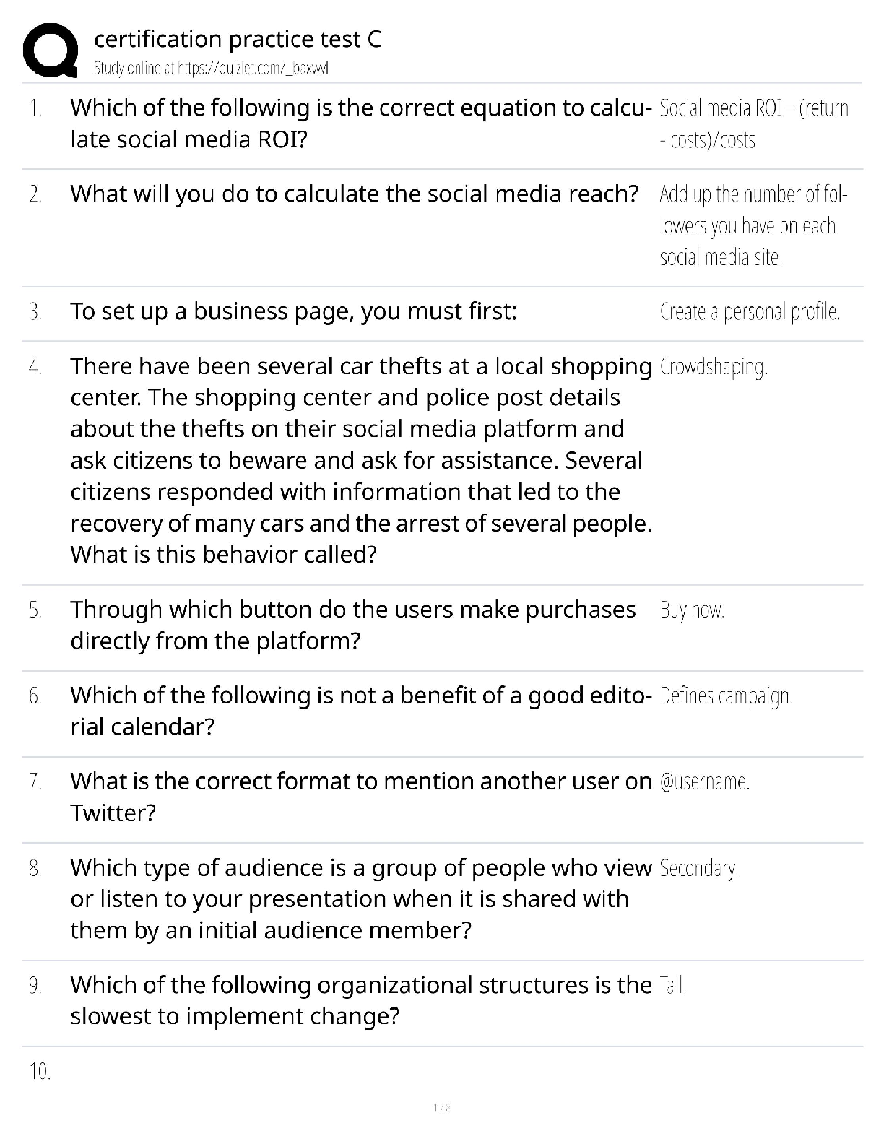Image resolution: width=884 pixels, height=1144 pixels.
Task: Click the Quizlet Q logo icon
Action: tap(51, 51)
